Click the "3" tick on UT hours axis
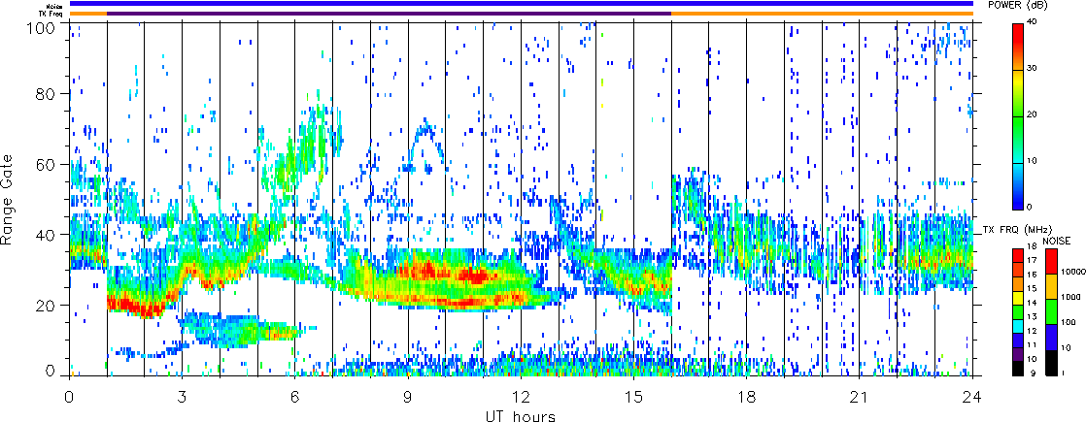This screenshot has height=422, width=1086. point(183,395)
